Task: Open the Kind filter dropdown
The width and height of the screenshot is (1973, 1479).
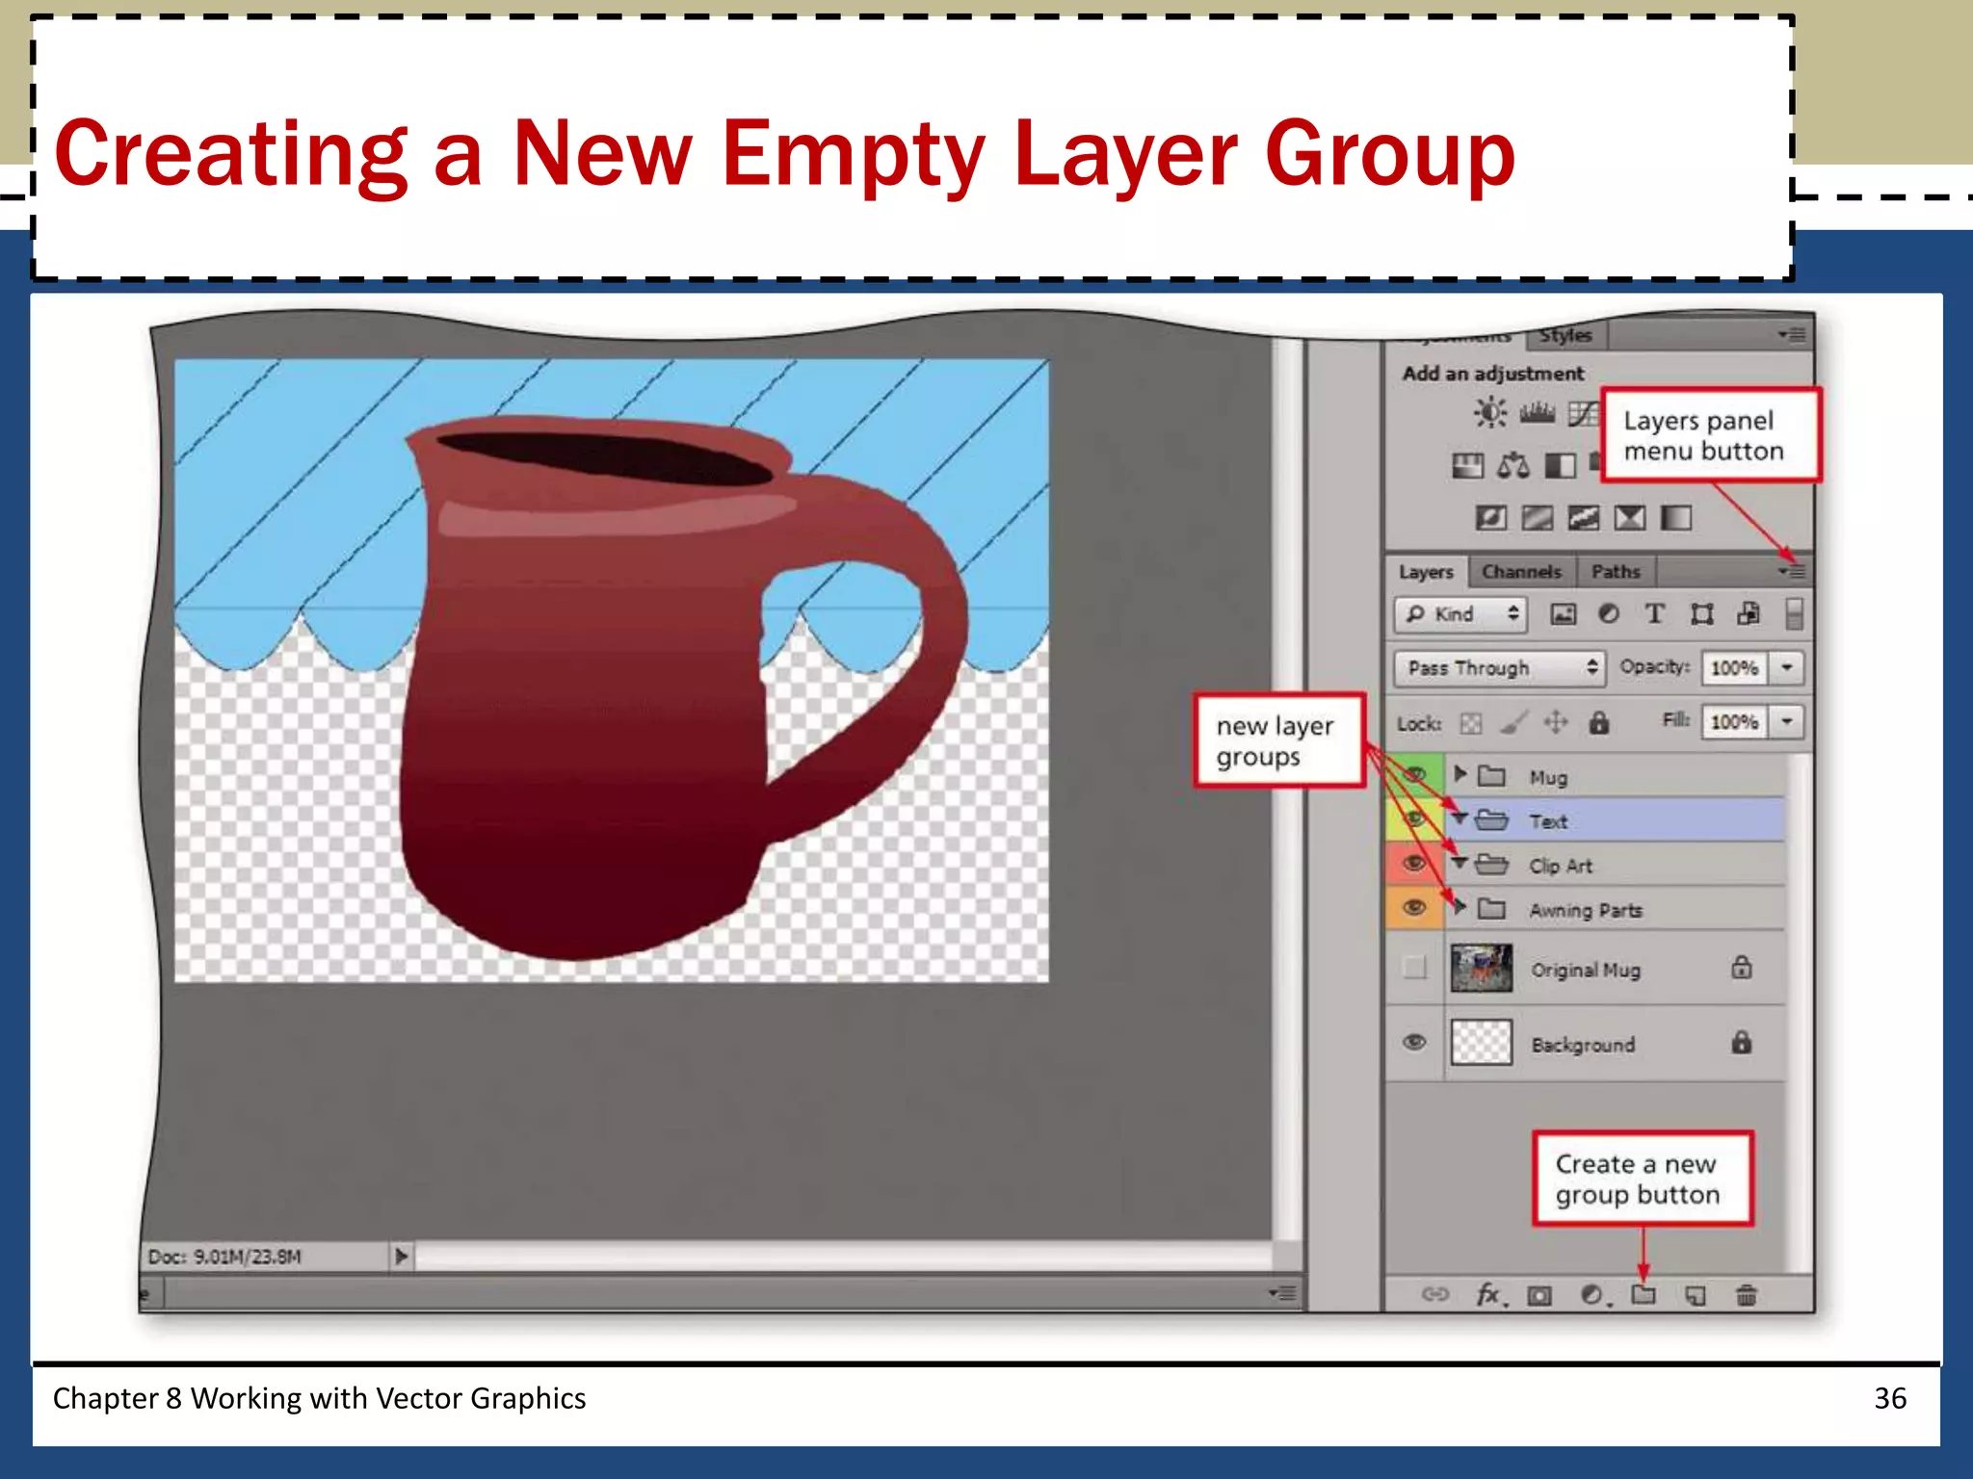Action: [x=1460, y=614]
